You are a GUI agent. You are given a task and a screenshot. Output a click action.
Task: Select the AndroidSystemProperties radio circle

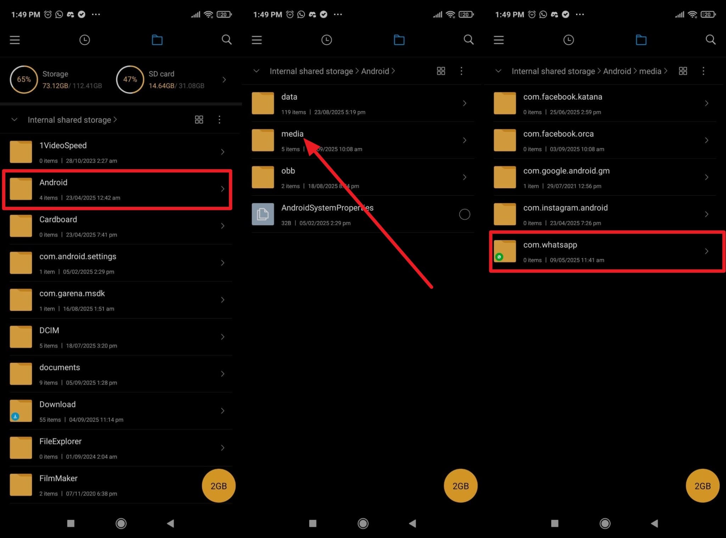point(464,214)
